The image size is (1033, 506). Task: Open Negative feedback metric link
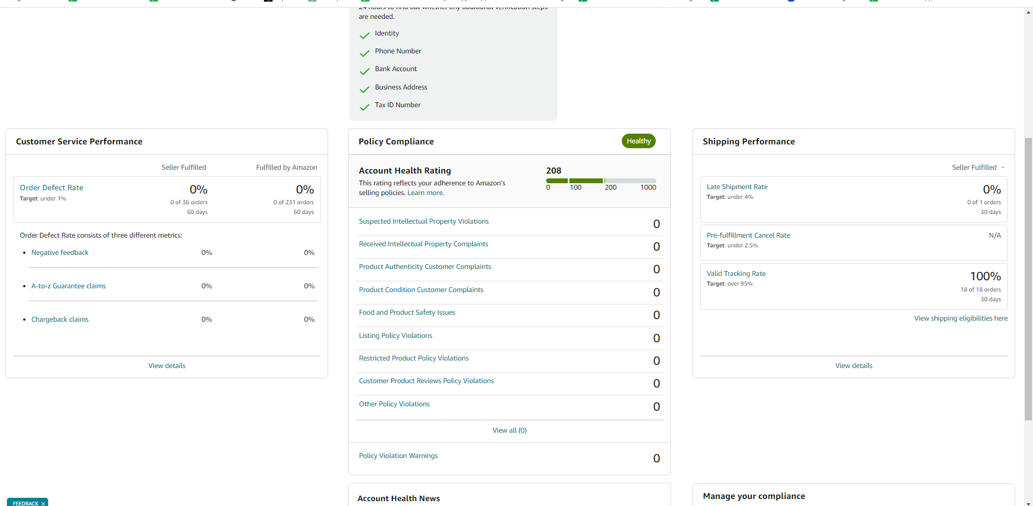(x=60, y=253)
